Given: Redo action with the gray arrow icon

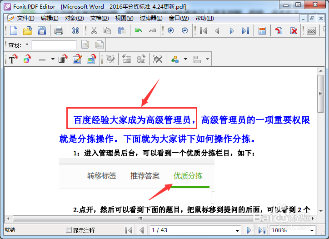Looking at the screenshot, I should (x=153, y=30).
